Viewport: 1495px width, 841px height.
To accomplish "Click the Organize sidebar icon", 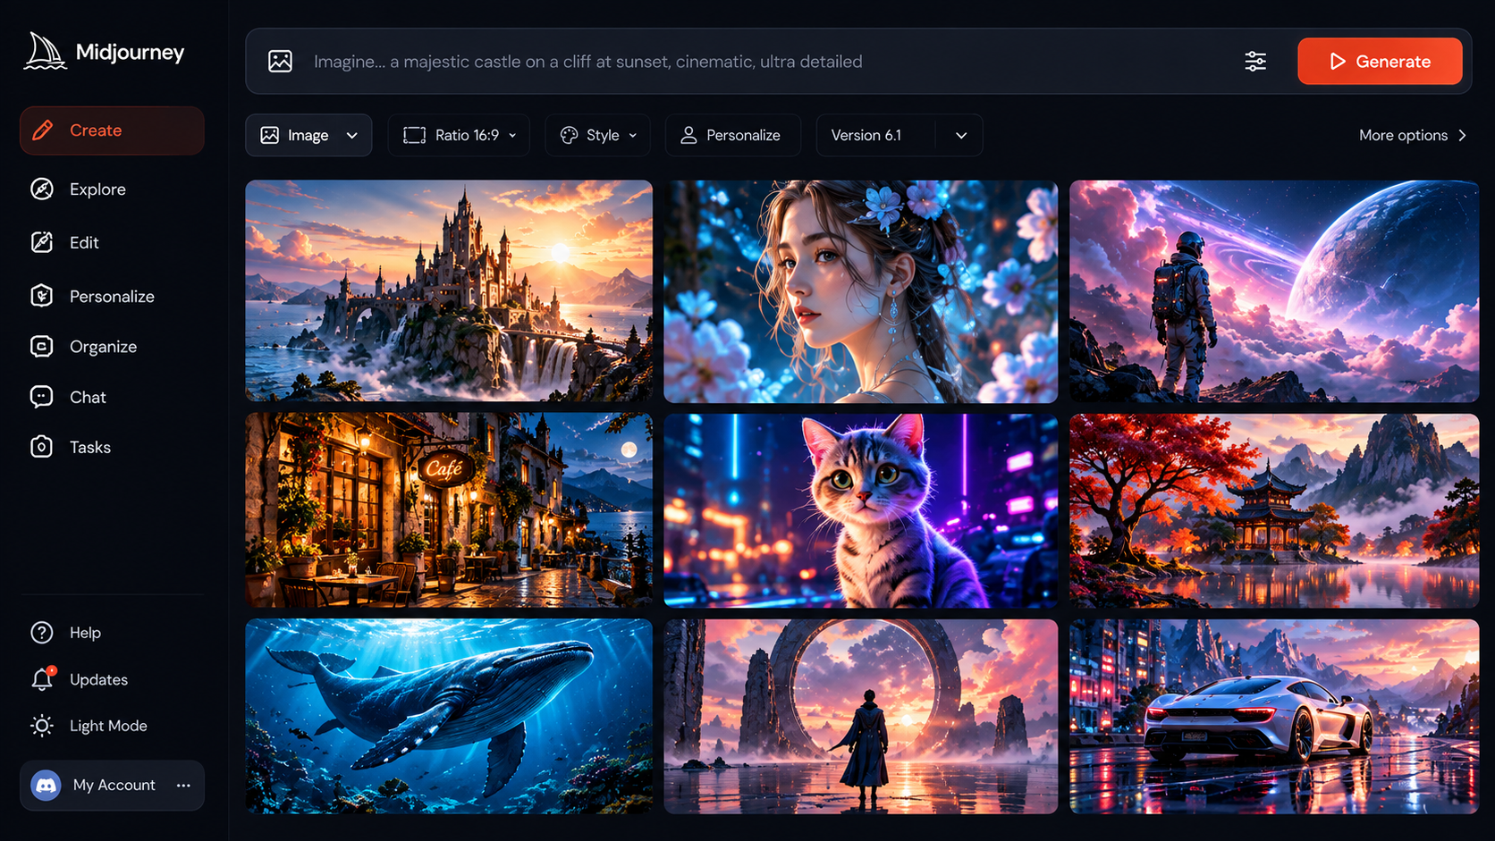I will 42,346.
